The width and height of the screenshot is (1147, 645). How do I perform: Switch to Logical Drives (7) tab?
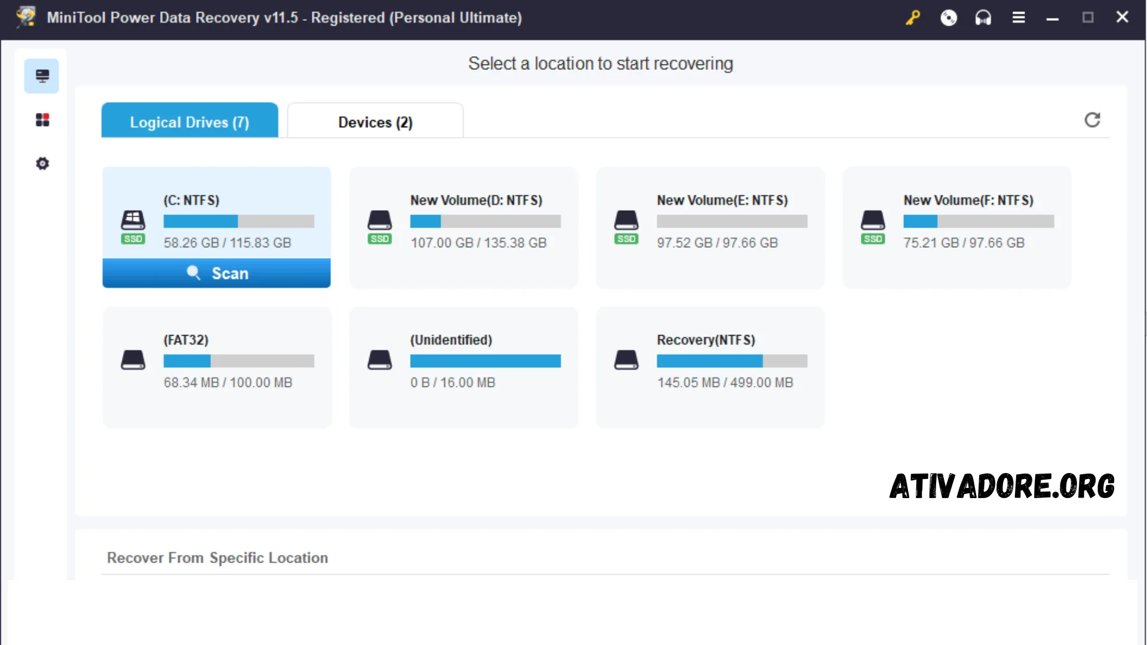[x=189, y=121]
